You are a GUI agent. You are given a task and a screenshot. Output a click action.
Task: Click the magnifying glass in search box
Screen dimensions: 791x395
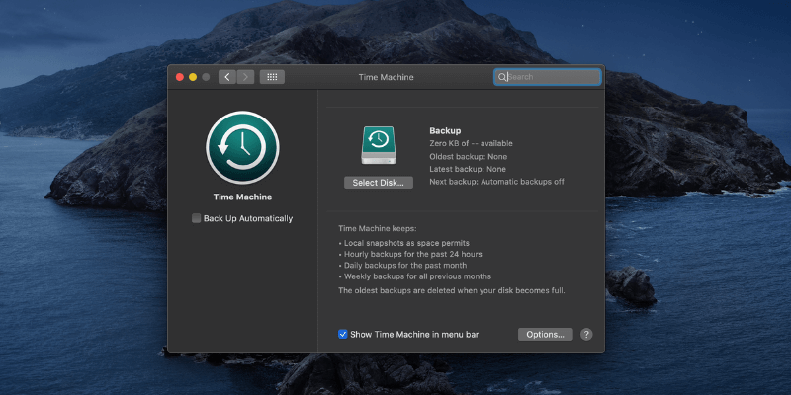[x=502, y=77]
